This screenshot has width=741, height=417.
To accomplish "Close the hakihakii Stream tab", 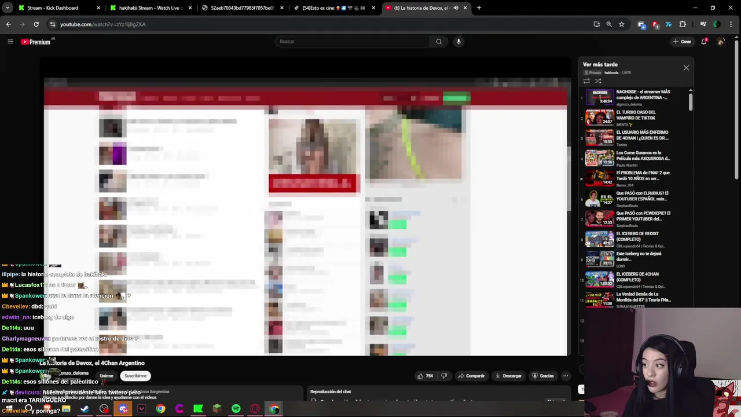I will pyautogui.click(x=190, y=8).
